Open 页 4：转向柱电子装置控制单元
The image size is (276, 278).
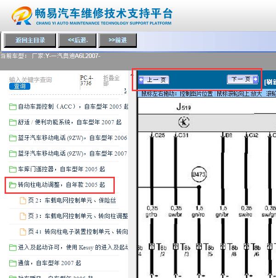point(78,232)
